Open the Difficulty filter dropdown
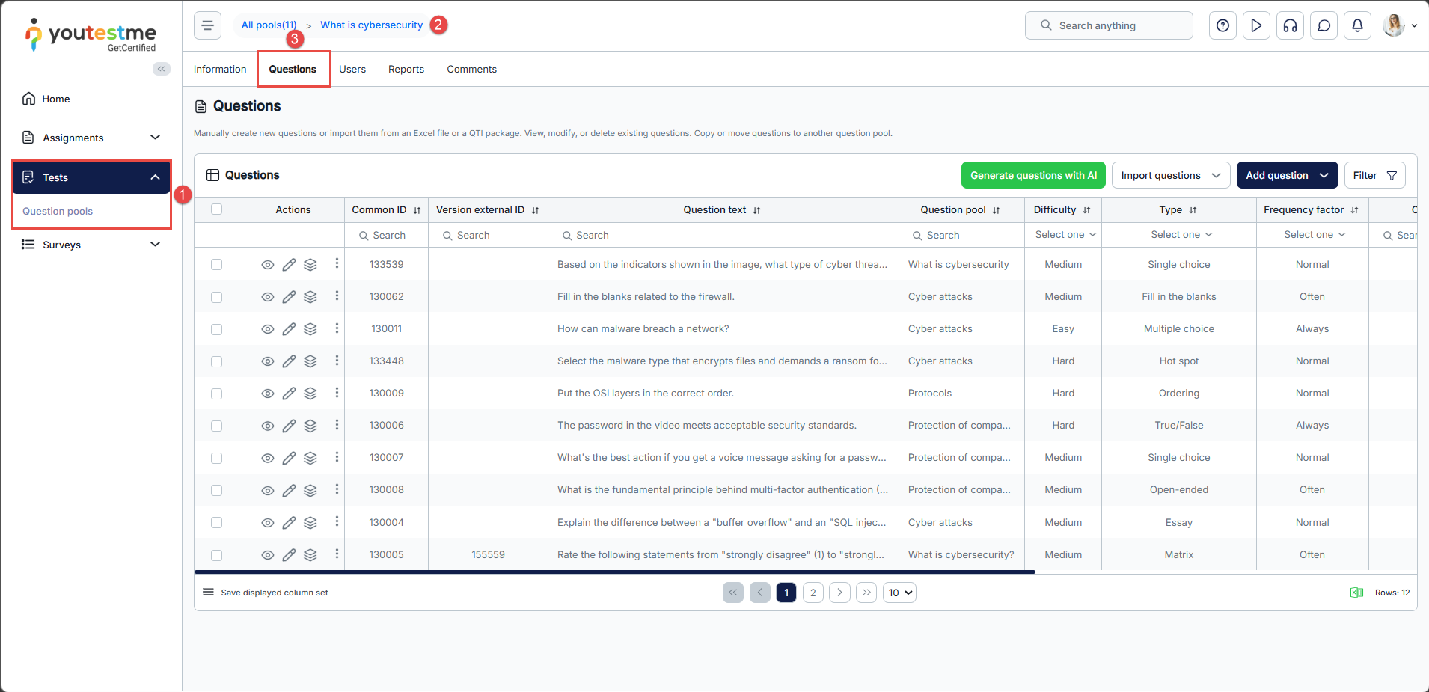The height and width of the screenshot is (692, 1429). pyautogui.click(x=1065, y=235)
